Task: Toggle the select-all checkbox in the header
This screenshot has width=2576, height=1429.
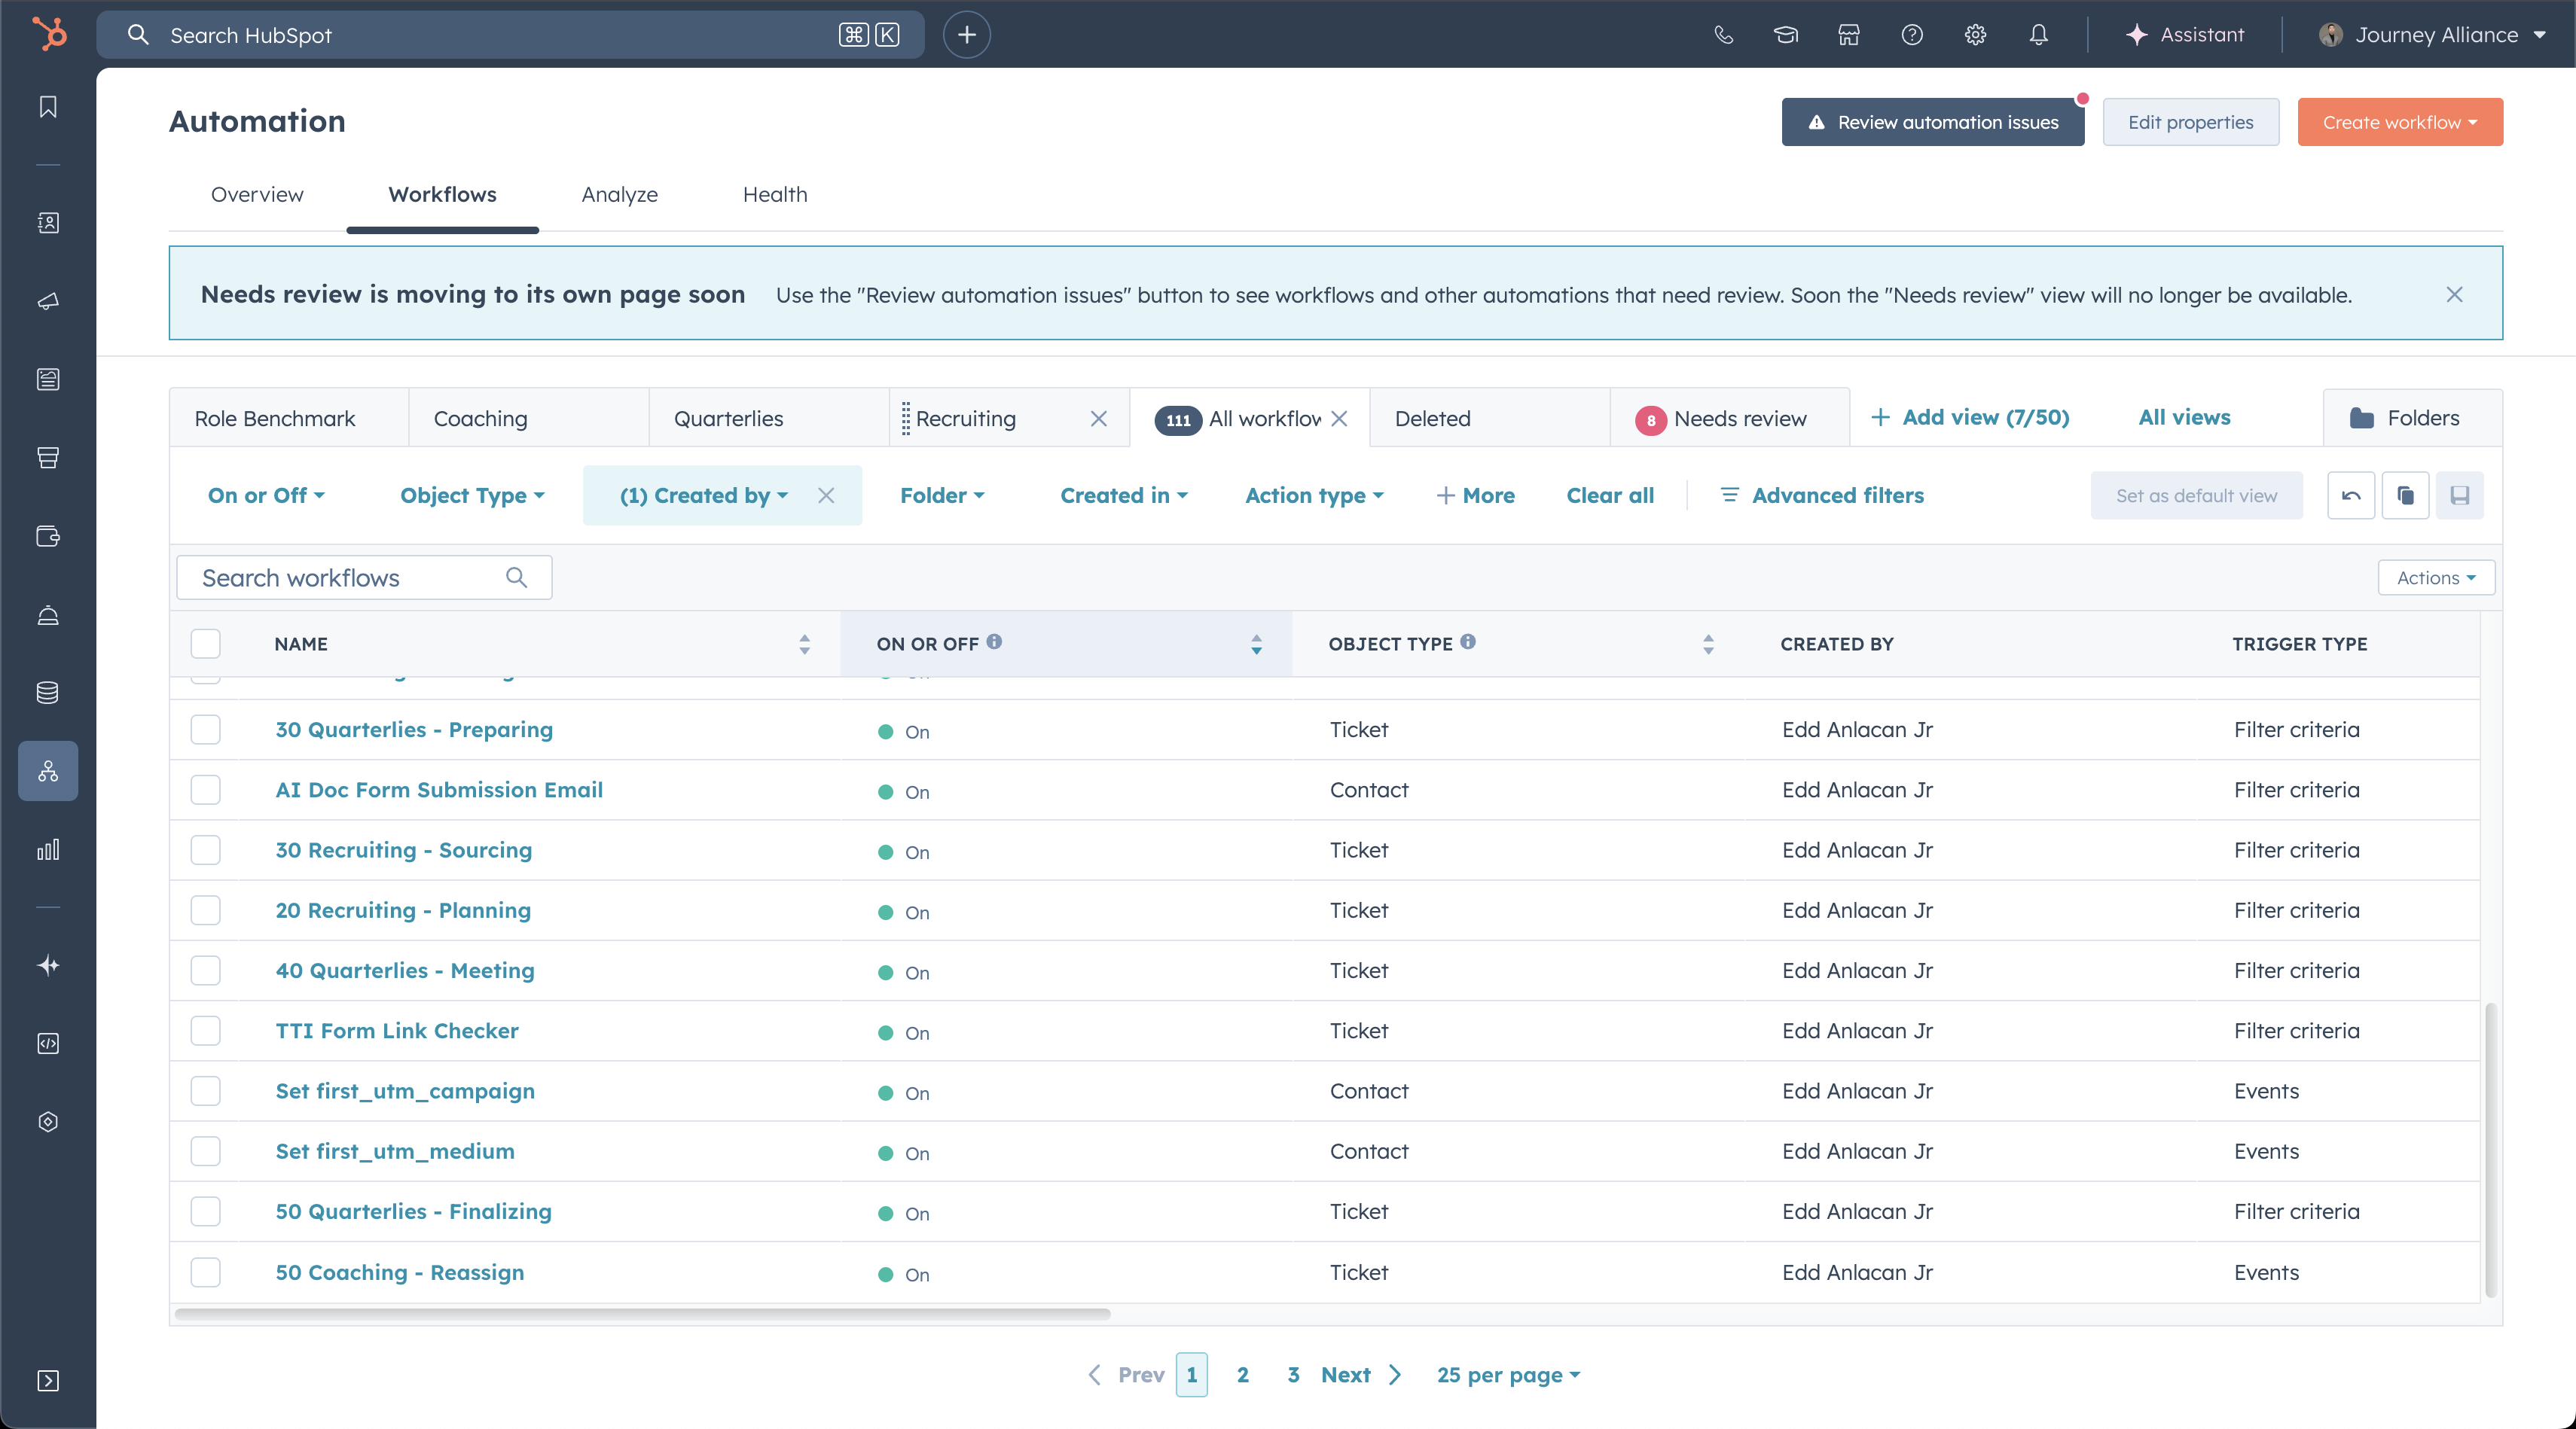Action: click(206, 644)
